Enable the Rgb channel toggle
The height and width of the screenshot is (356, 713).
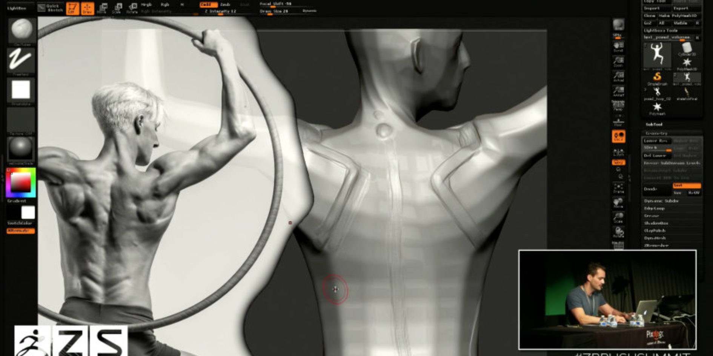[x=165, y=5]
